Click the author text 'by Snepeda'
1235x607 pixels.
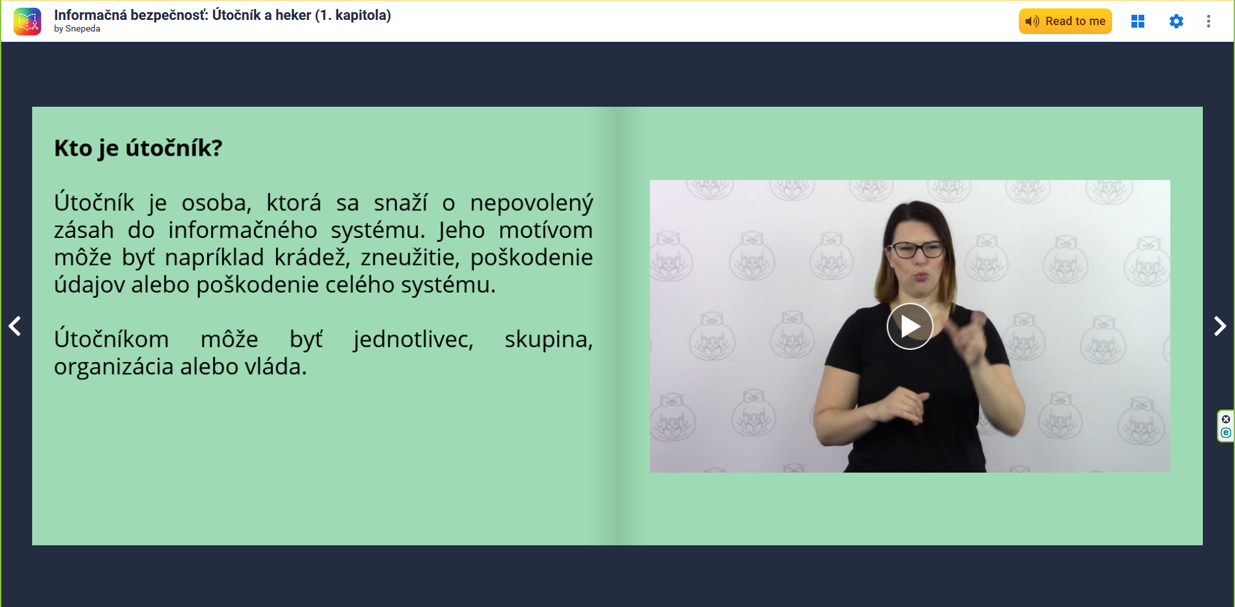77,29
